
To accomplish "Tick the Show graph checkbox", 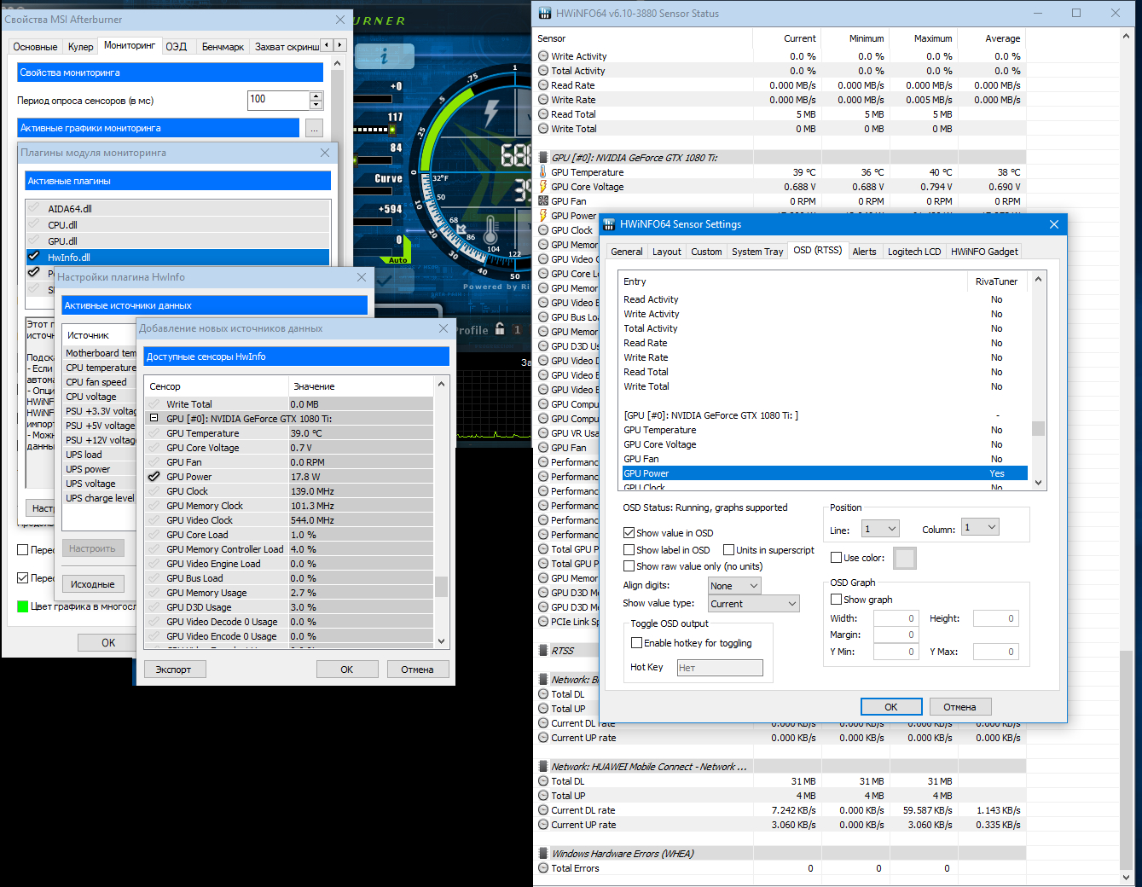I will coord(837,600).
